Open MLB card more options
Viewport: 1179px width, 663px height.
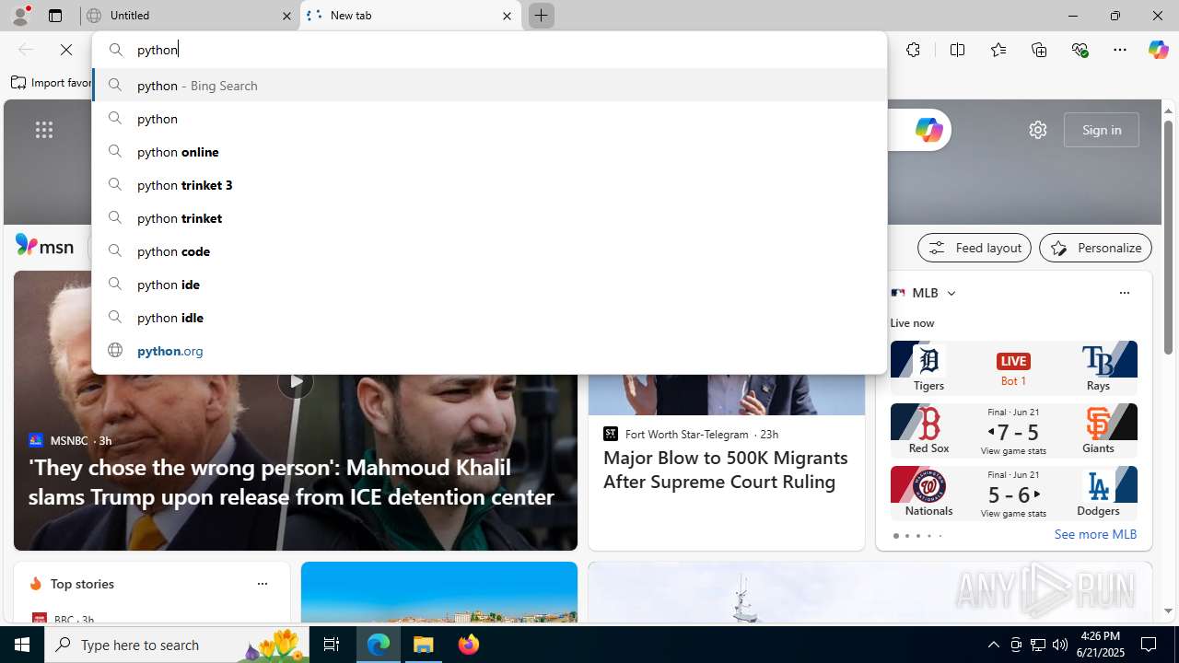point(1124,293)
